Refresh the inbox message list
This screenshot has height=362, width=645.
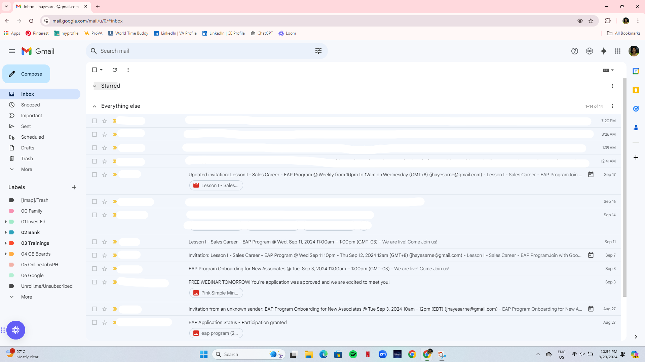pyautogui.click(x=115, y=70)
